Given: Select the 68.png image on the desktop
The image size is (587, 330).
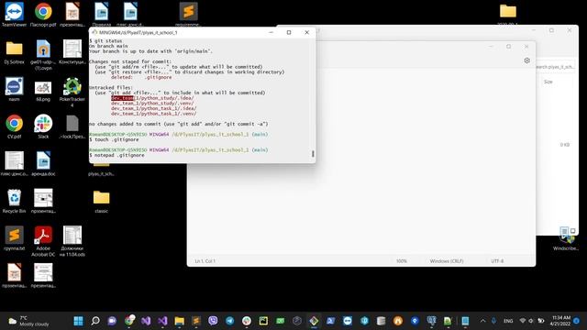Looking at the screenshot, I should [43, 91].
